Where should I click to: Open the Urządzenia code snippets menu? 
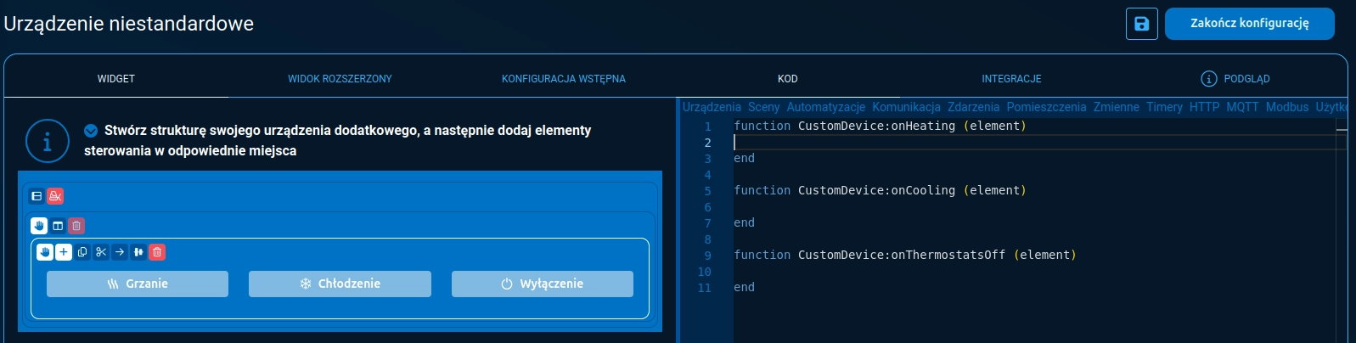[x=712, y=107]
